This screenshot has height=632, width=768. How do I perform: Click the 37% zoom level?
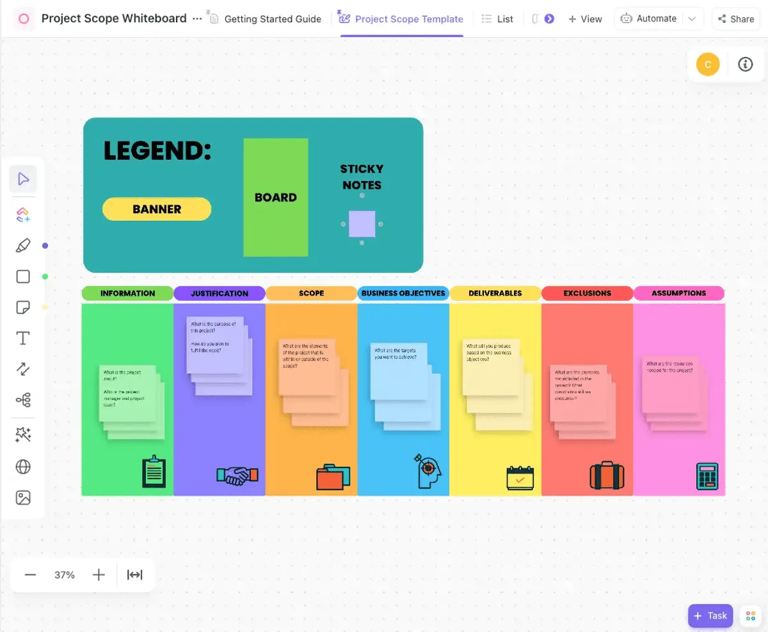click(65, 574)
